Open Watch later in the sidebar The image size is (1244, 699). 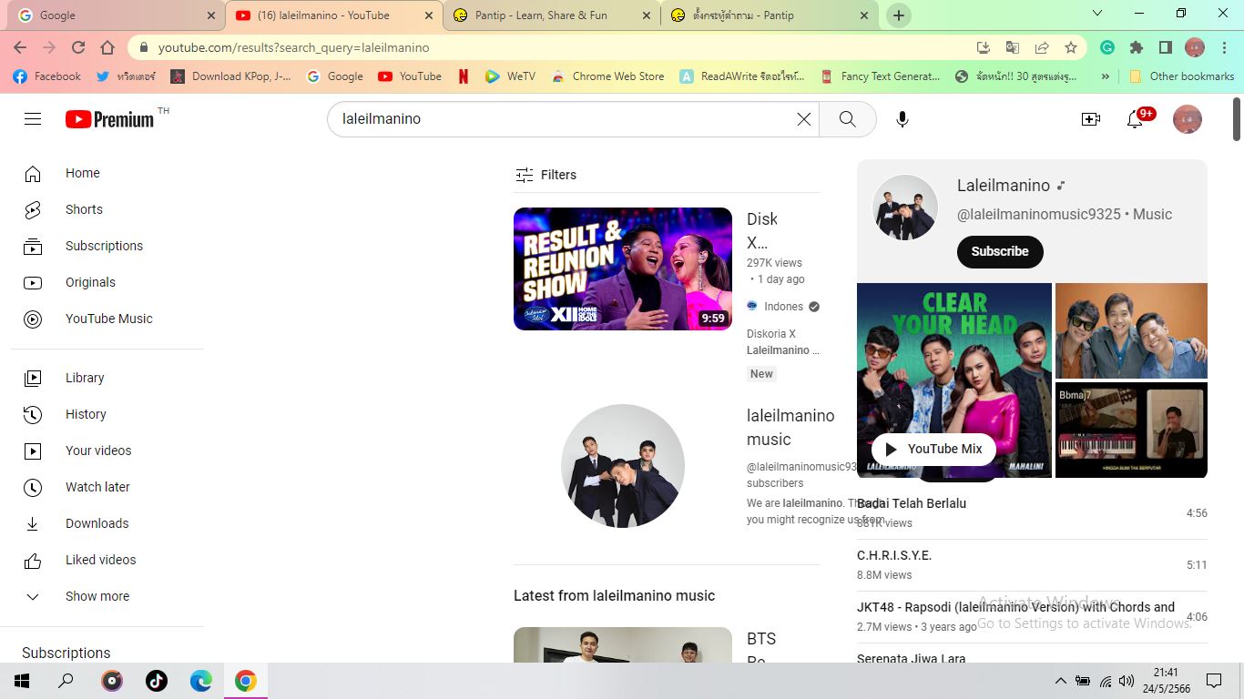click(107, 487)
